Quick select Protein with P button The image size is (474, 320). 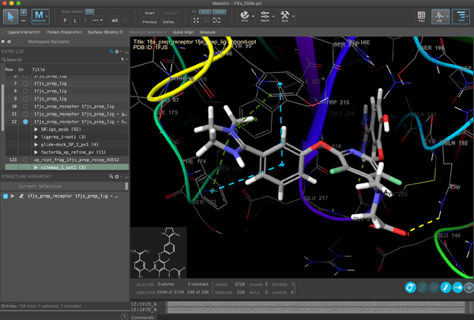65,21
